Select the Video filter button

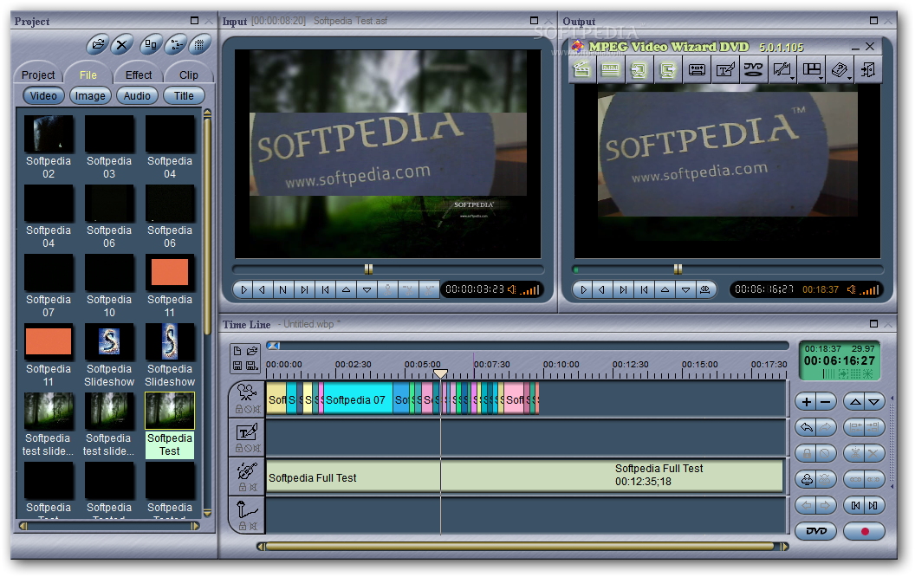point(44,95)
